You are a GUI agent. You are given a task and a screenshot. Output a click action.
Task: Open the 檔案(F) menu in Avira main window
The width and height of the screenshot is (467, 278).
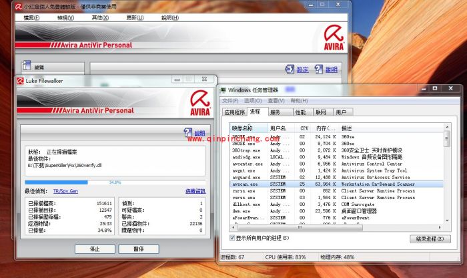[x=31, y=17]
